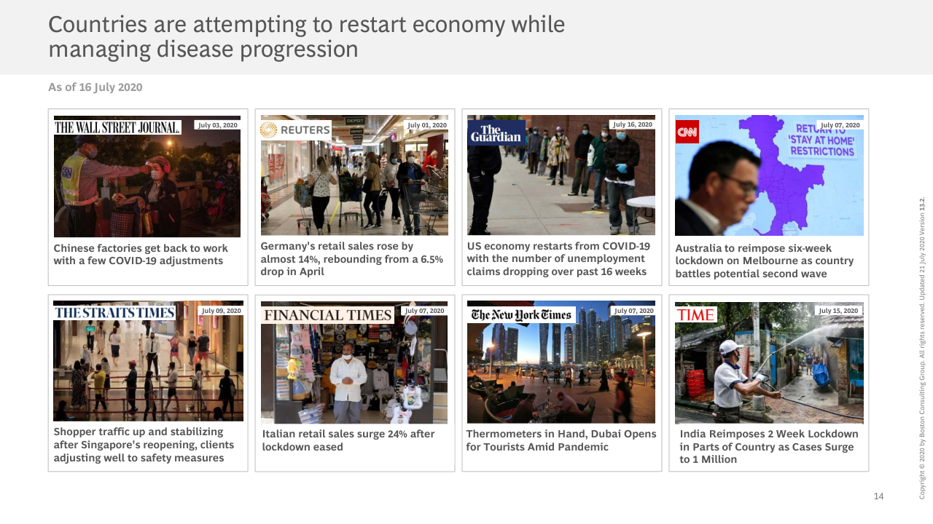933x524 pixels.
Task: Open Italian retail sales surge headline
Action: point(348,440)
